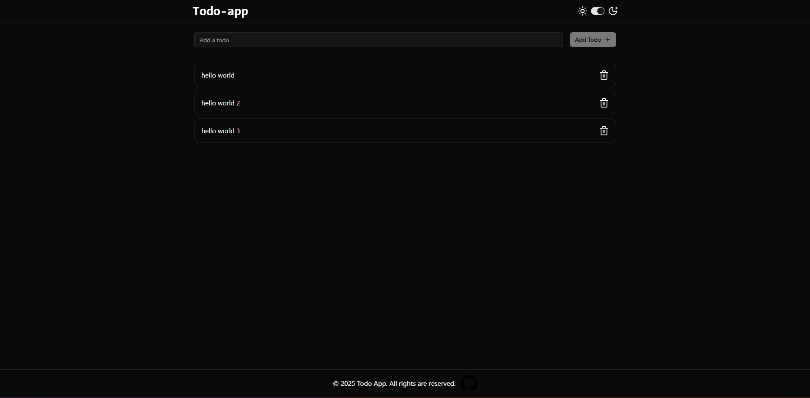Click empty middle of third todo card
810x398 pixels.
coord(405,131)
